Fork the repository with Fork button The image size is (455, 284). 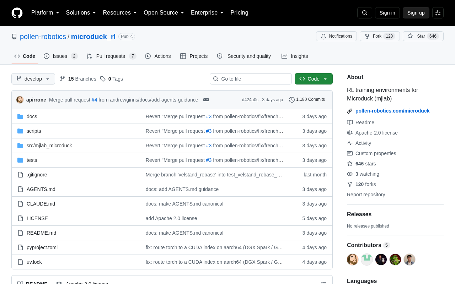click(x=380, y=36)
